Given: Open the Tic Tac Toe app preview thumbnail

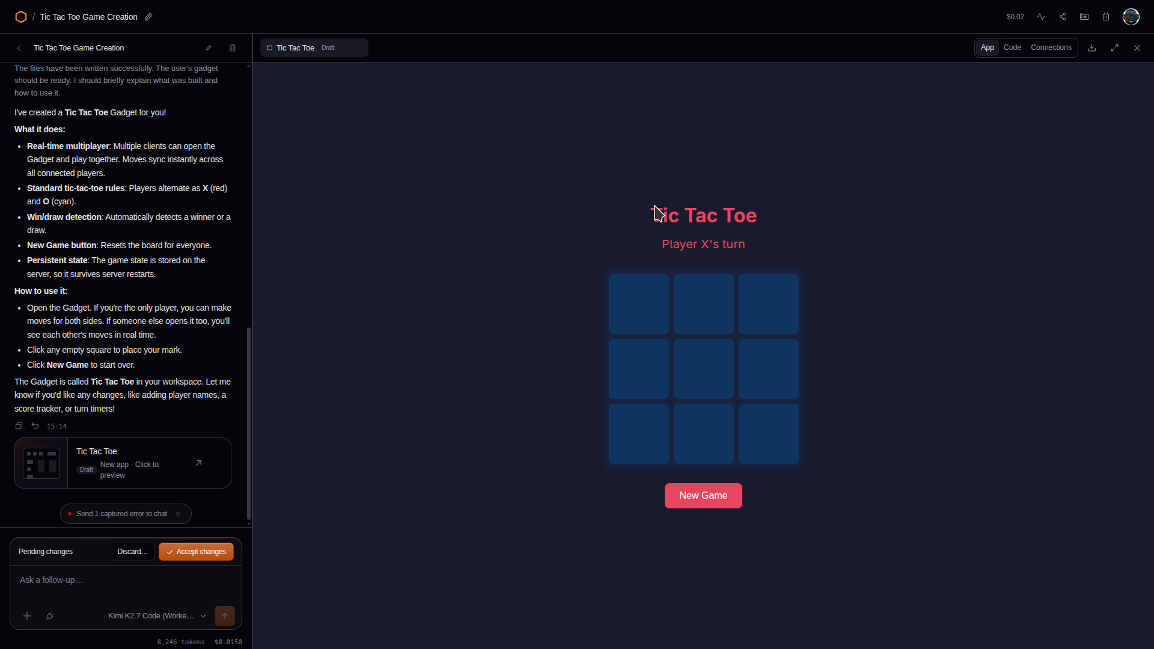Looking at the screenshot, I should pyautogui.click(x=41, y=463).
